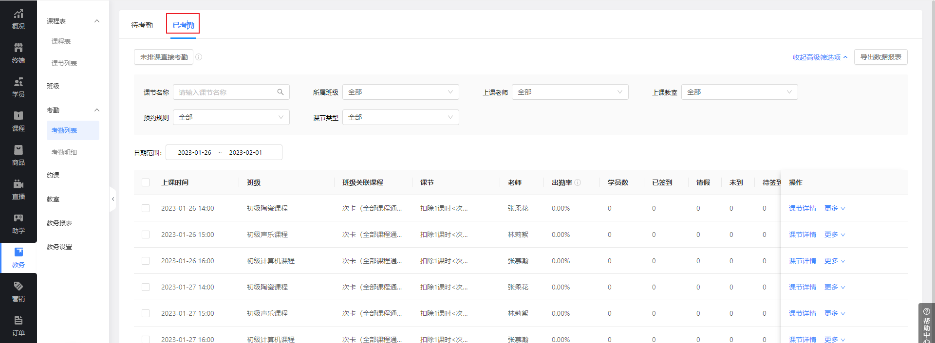Open the 直播 live sidebar icon
Viewport: 935px width, 343px height.
point(18,190)
